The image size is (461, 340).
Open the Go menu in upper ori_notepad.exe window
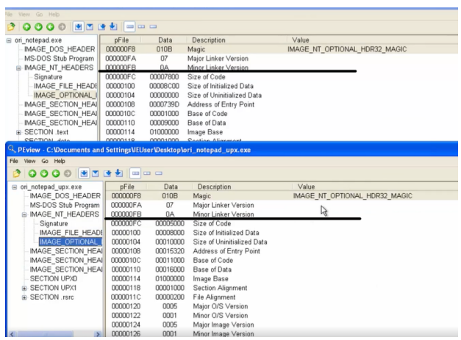click(x=39, y=15)
